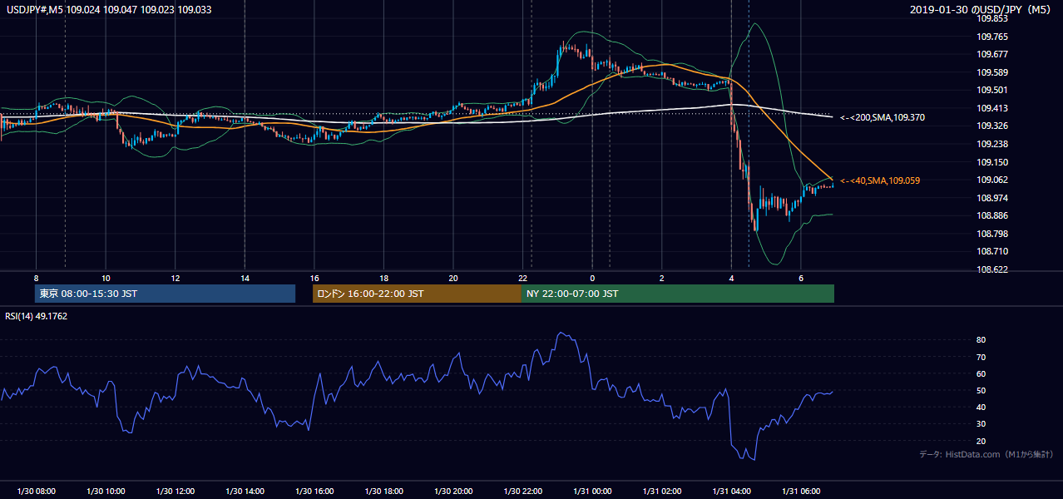Click price axis value 109.326
The height and width of the screenshot is (499, 1063).
click(991, 126)
